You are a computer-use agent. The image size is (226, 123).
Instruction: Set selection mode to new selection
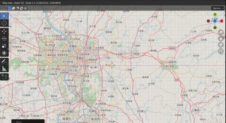tap(10, 8)
